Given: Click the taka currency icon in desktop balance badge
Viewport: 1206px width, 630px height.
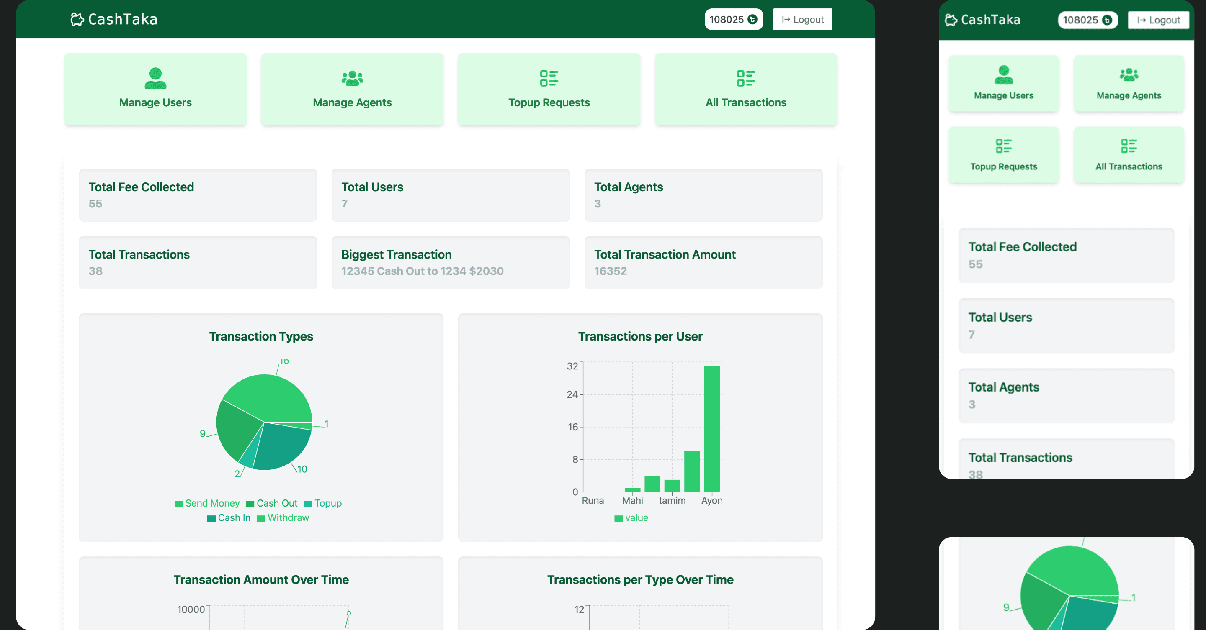Looking at the screenshot, I should 752,19.
